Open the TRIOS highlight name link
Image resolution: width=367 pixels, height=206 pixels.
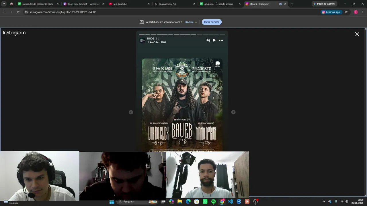[x=151, y=39]
